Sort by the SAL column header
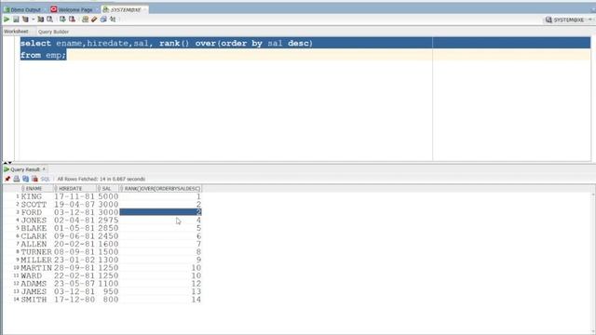This screenshot has width=596, height=335. click(108, 188)
